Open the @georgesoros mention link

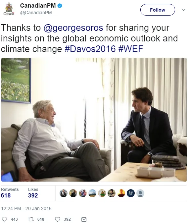click(73, 28)
